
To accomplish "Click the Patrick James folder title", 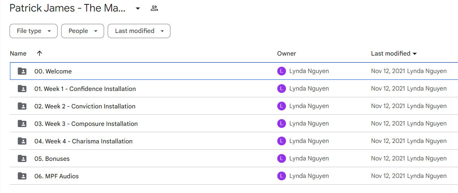I will (x=68, y=8).
